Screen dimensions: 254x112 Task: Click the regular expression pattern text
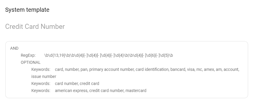tap(109, 56)
